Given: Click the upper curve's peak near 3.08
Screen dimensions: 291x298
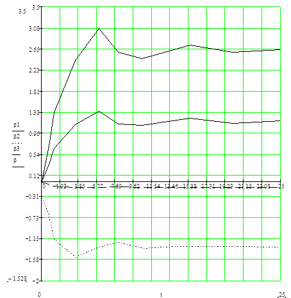Looking at the screenshot, I should 99,28.
